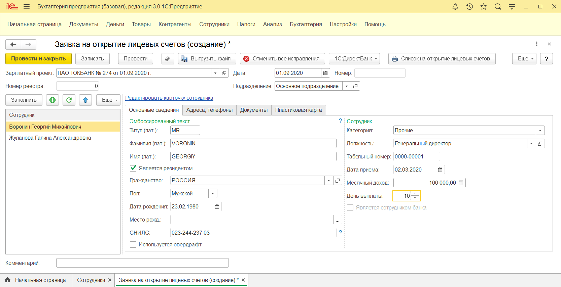Screen dimensions: 561x287
Task: Open Редактировать карточку сотрудника link
Action: pyautogui.click(x=169, y=98)
